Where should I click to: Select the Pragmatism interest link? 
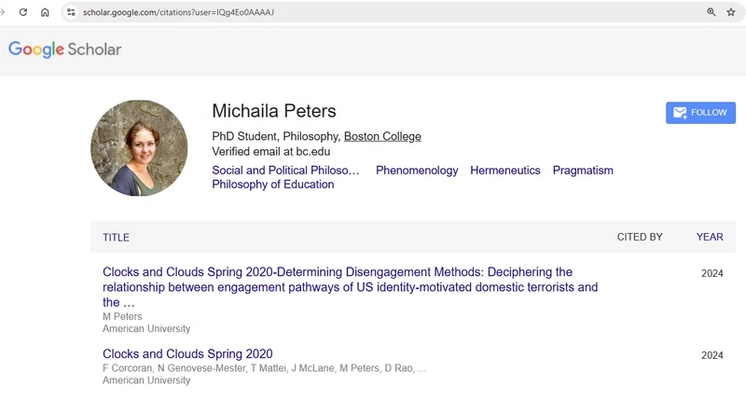pyautogui.click(x=583, y=171)
